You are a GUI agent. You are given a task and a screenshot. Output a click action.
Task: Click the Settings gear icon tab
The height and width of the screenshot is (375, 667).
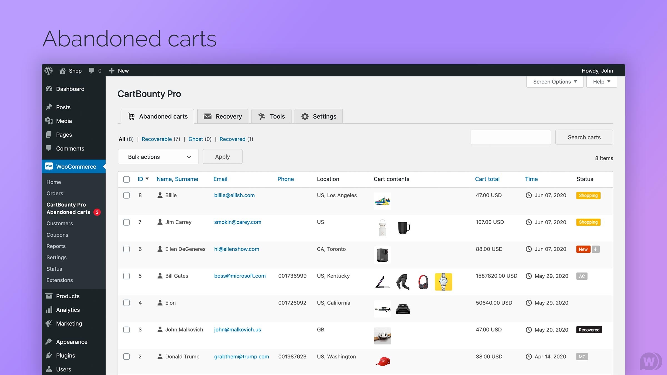(305, 116)
